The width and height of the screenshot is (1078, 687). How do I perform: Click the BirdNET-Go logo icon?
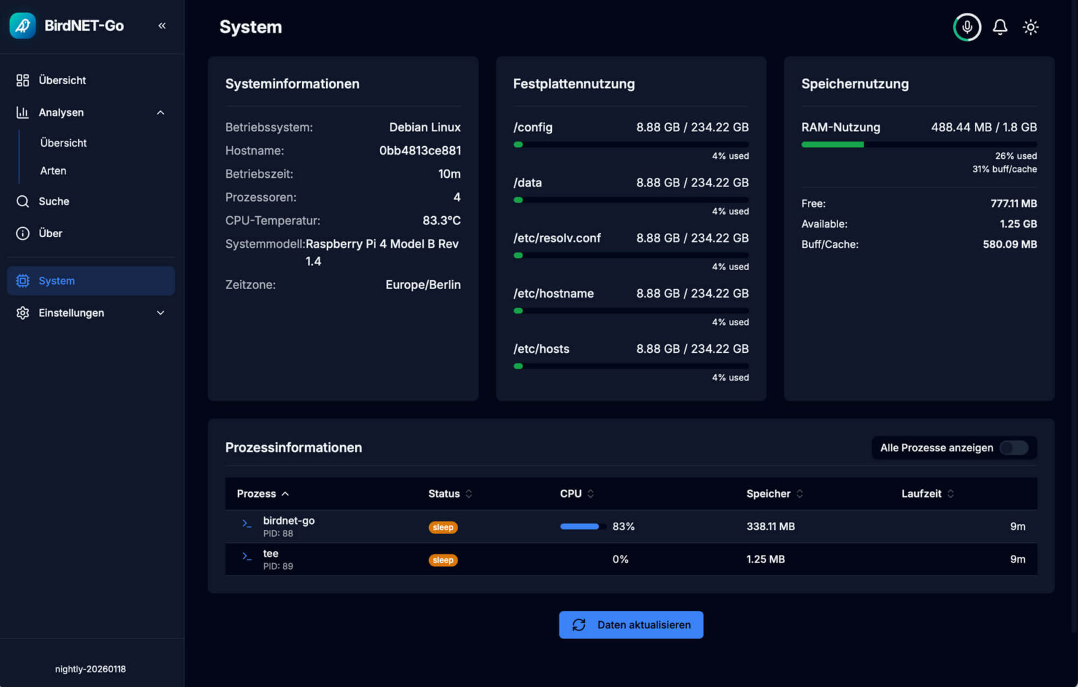[x=22, y=26]
